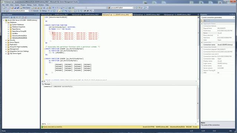Image resolution: width=237 pixels, height=133 pixels.
Task: Click the Execute button
Action: 35,11
